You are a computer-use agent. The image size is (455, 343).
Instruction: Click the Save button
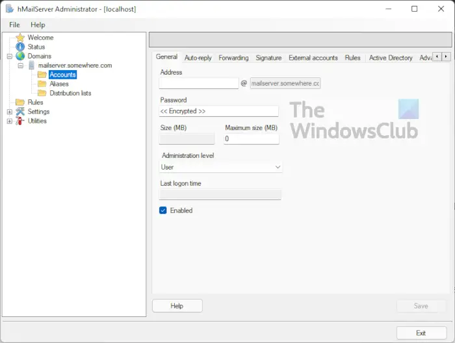(x=421, y=306)
